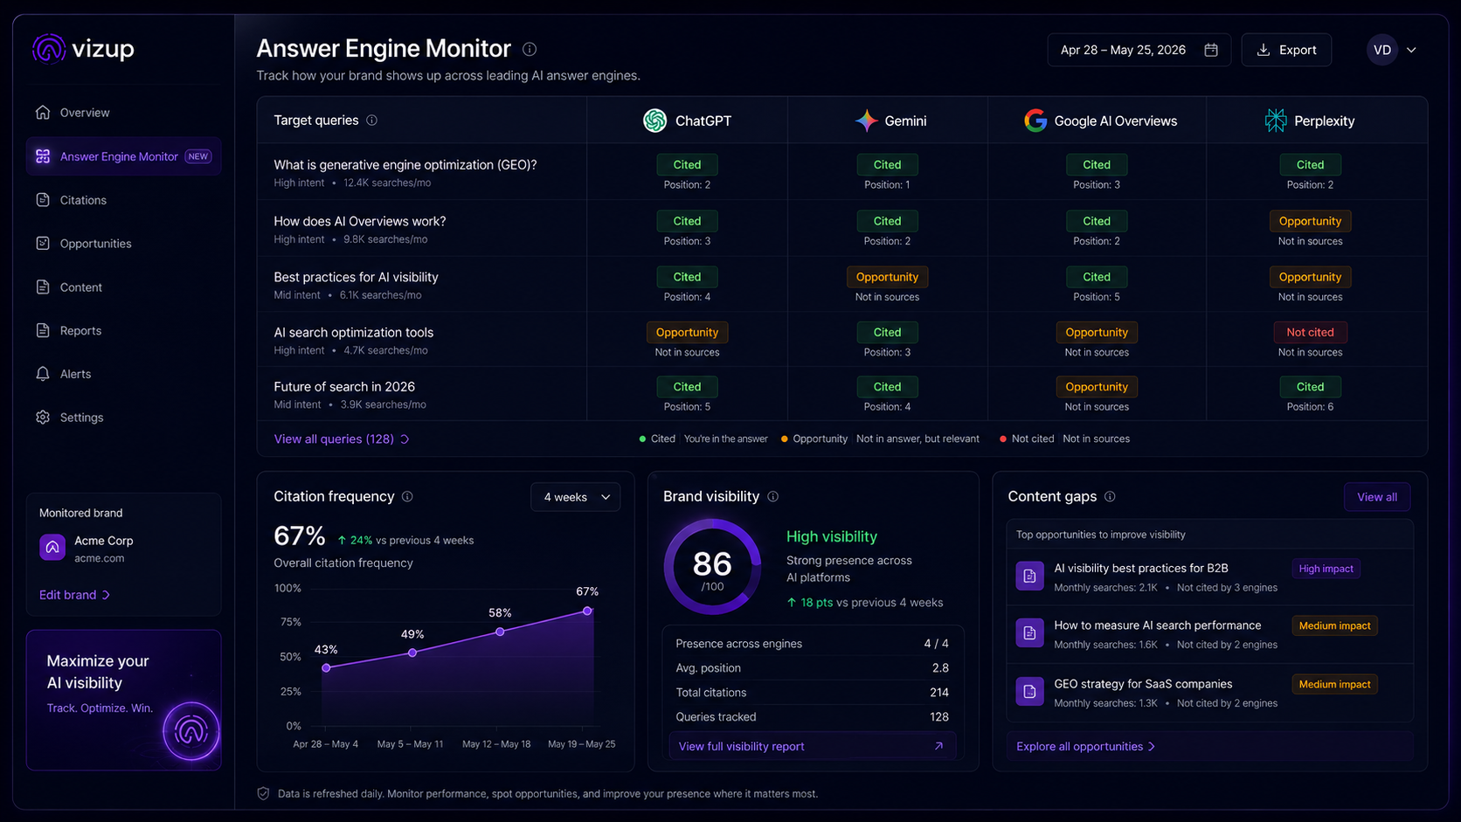
Task: Click the Content document icon
Action: [x=43, y=287]
